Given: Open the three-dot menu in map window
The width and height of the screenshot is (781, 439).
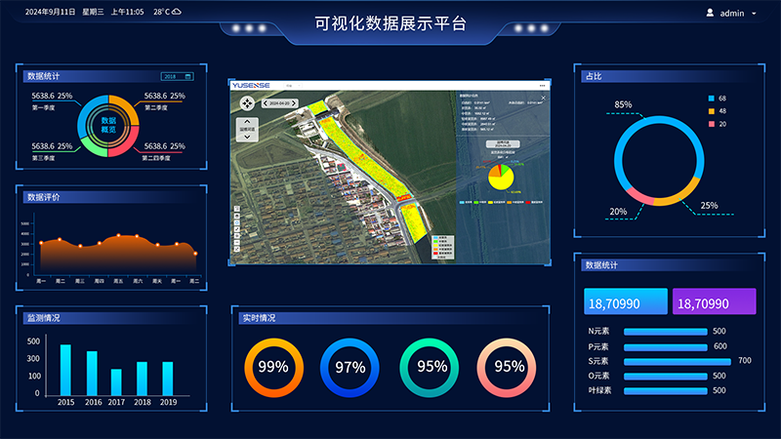Looking at the screenshot, I should (543, 86).
